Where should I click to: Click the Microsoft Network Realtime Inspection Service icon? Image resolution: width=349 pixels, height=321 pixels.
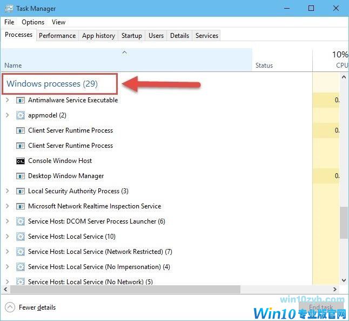pos(21,206)
